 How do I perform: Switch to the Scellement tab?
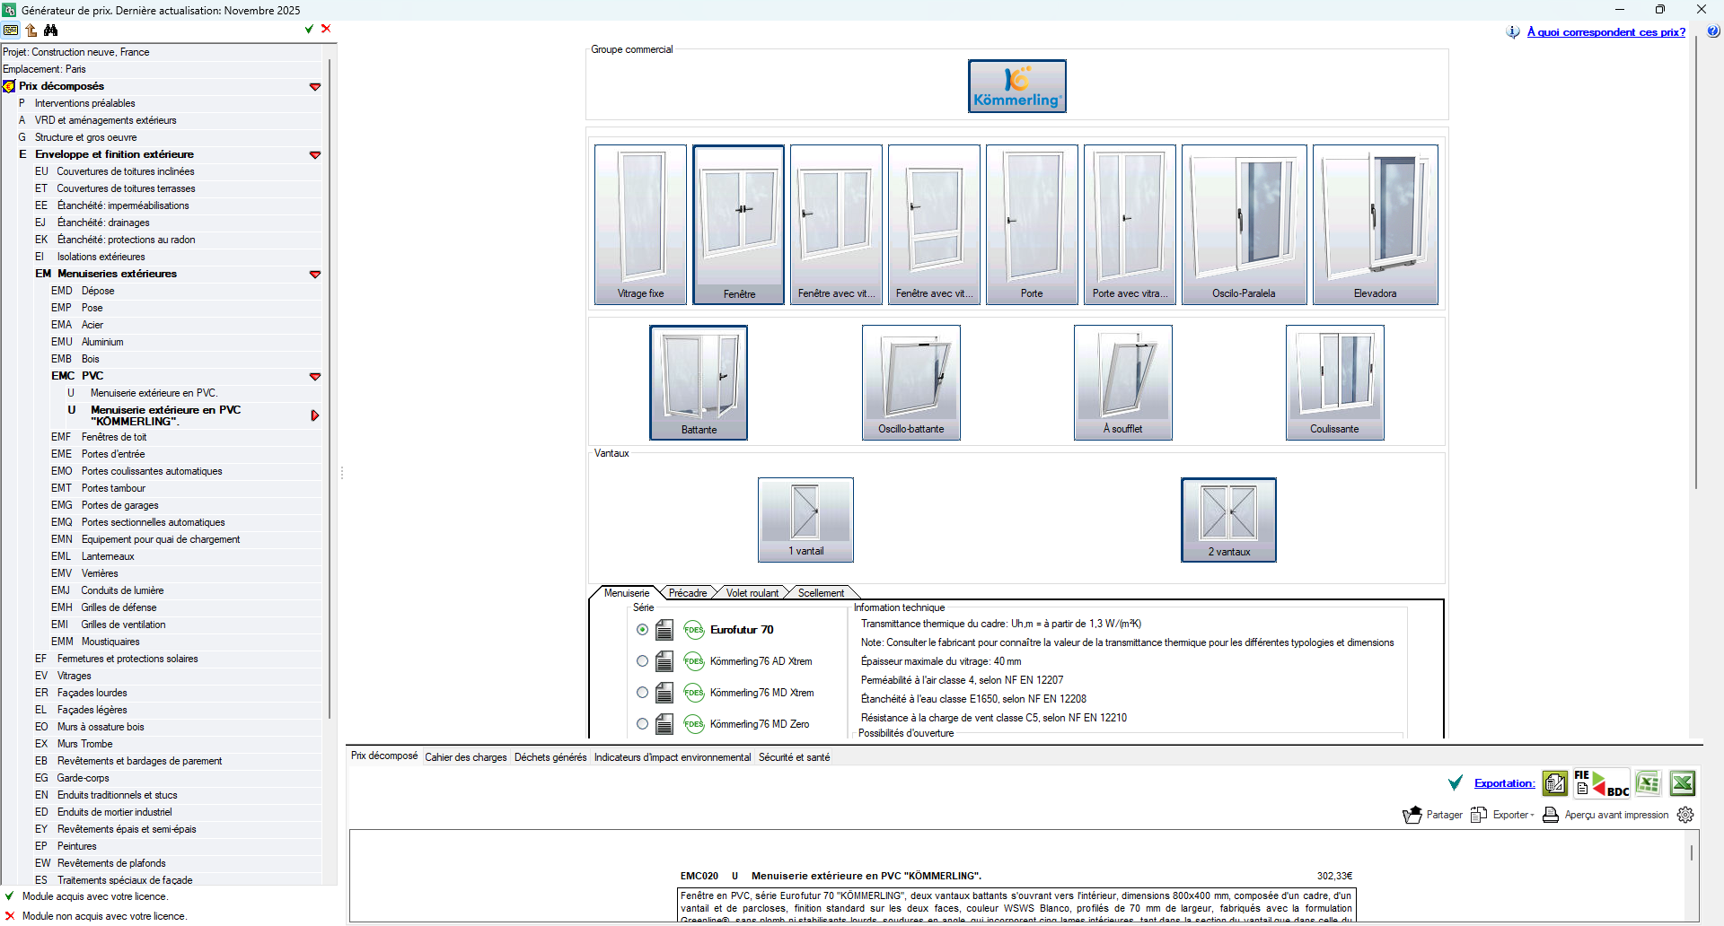[x=821, y=593]
